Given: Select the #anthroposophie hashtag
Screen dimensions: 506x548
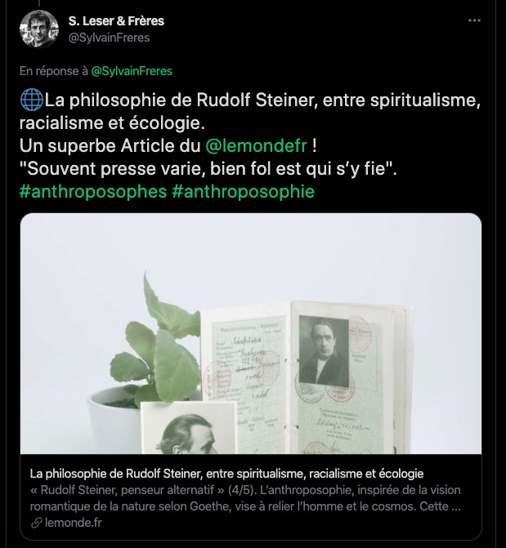Looking at the screenshot, I should [244, 192].
